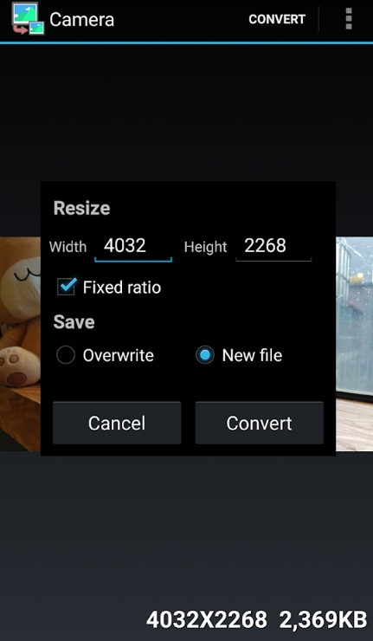The height and width of the screenshot is (641, 373).
Task: Tap the image converter app icon
Action: click(x=28, y=19)
